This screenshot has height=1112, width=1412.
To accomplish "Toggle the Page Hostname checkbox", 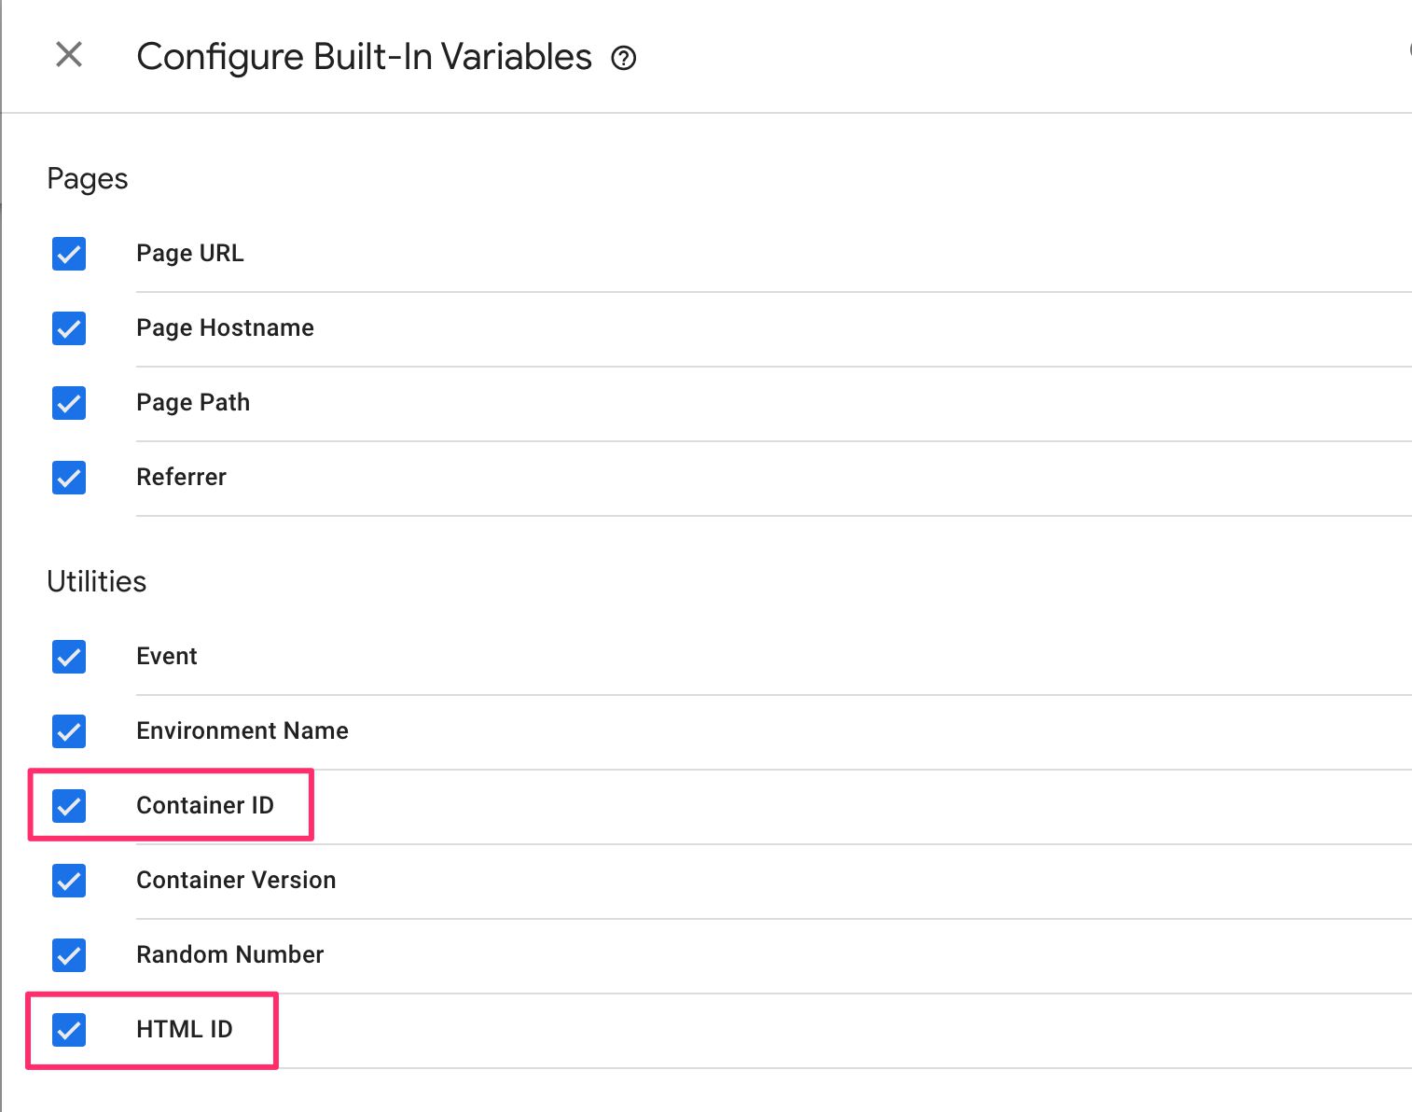I will point(69,328).
